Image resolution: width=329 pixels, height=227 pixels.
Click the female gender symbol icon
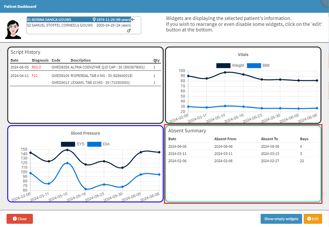(94, 20)
